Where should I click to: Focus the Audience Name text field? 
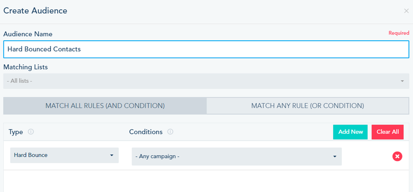click(x=206, y=49)
